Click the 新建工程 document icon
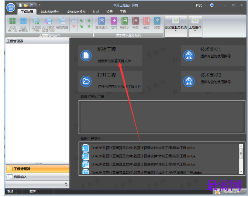 [86, 55]
